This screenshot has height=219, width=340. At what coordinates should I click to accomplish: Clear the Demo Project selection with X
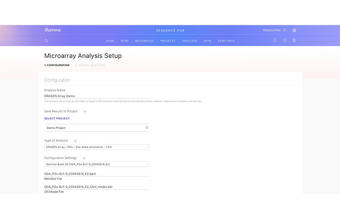point(147,127)
